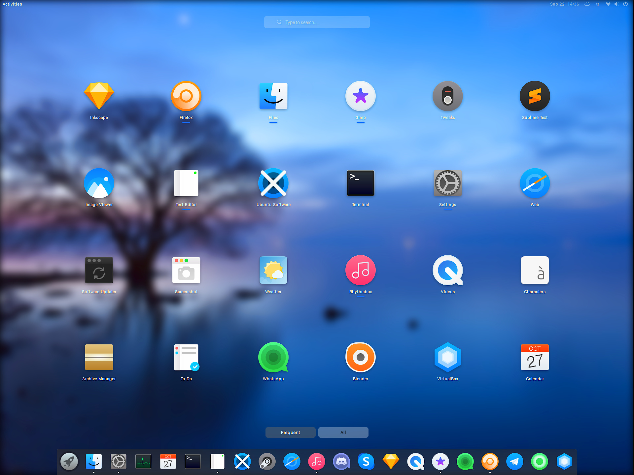Click the volume icon in the top bar
Image resolution: width=634 pixels, height=475 pixels.
tap(616, 4)
